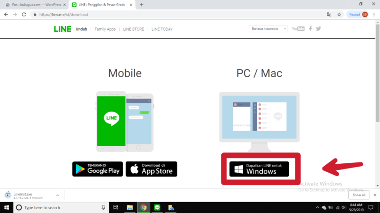Close the LINE browser tab
Screen dimensions: 380x213
pyautogui.click(x=131, y=5)
